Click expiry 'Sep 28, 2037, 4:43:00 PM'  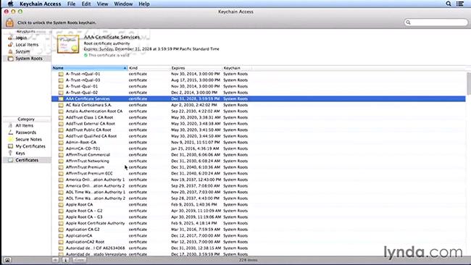195,198
